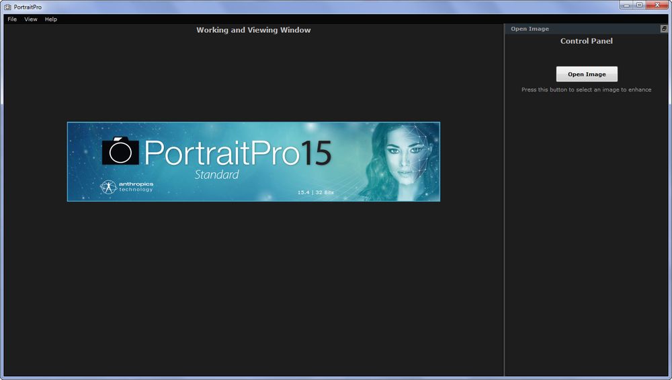Image resolution: width=672 pixels, height=380 pixels.
Task: Undock the Open Image control panel
Action: click(x=664, y=29)
